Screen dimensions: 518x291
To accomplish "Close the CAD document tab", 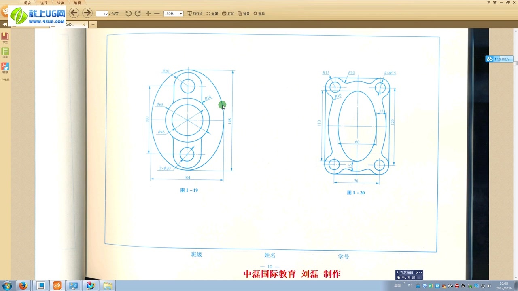I will (x=84, y=25).
